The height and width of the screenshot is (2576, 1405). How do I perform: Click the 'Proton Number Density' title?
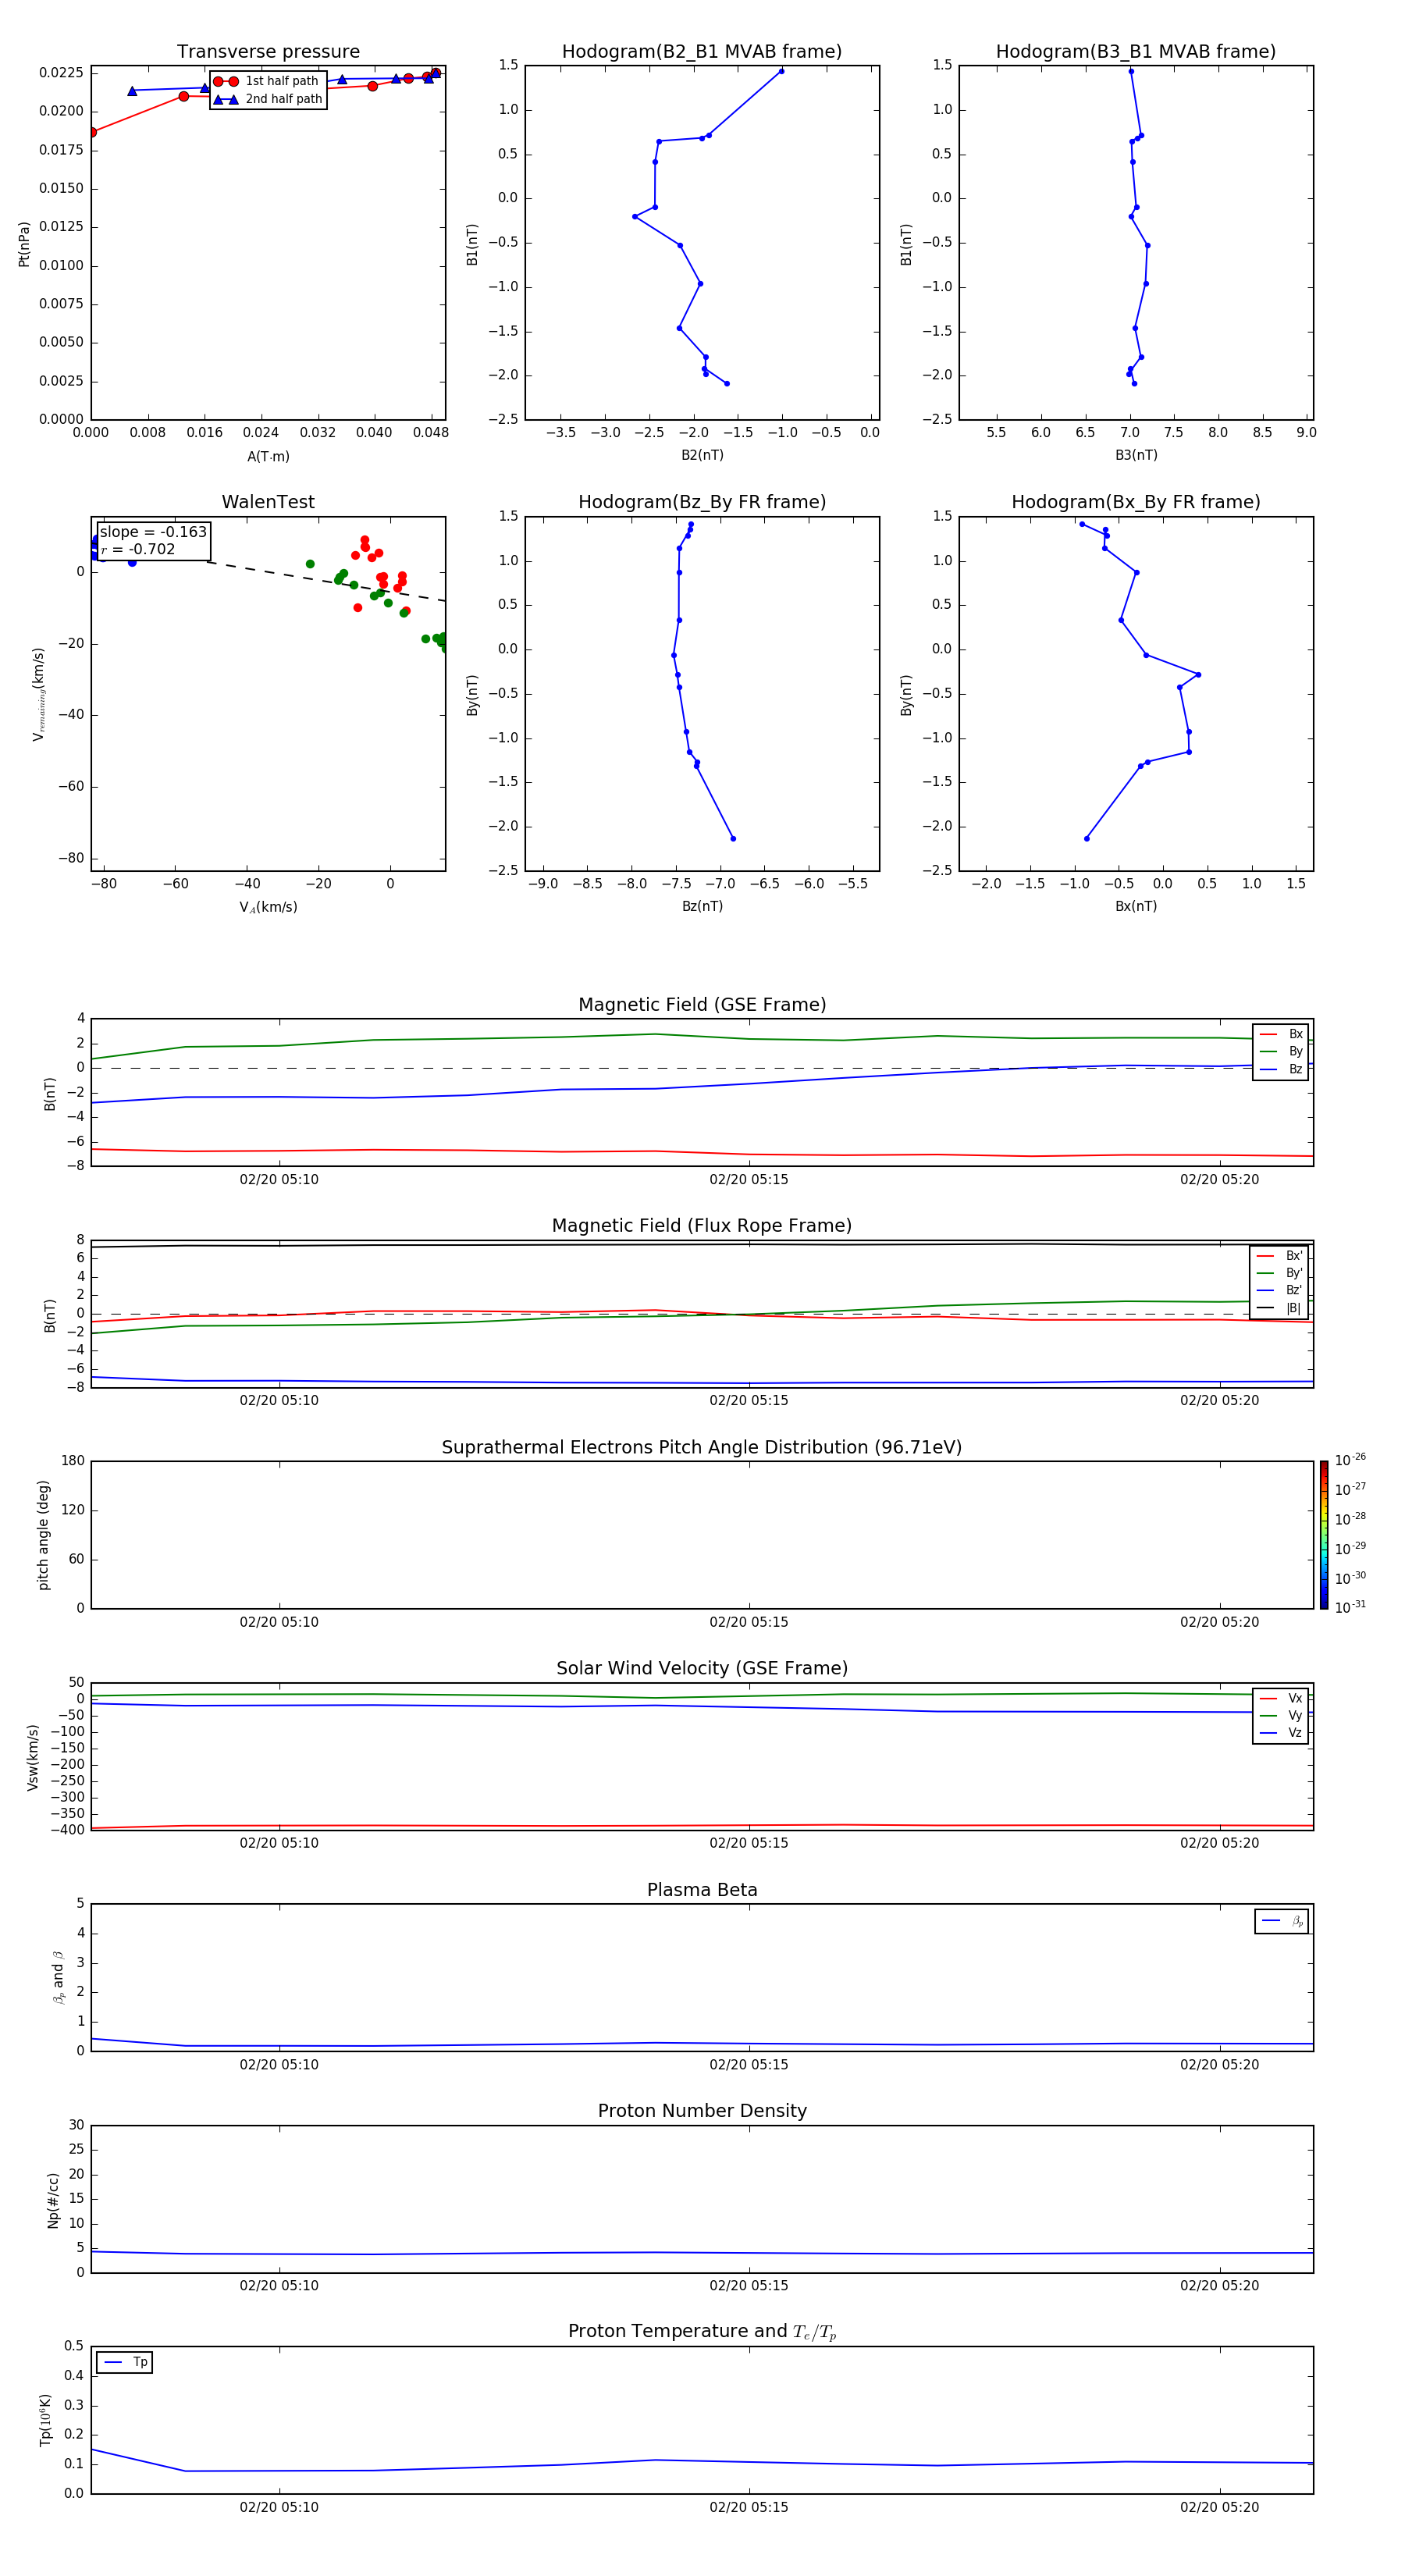702,2111
